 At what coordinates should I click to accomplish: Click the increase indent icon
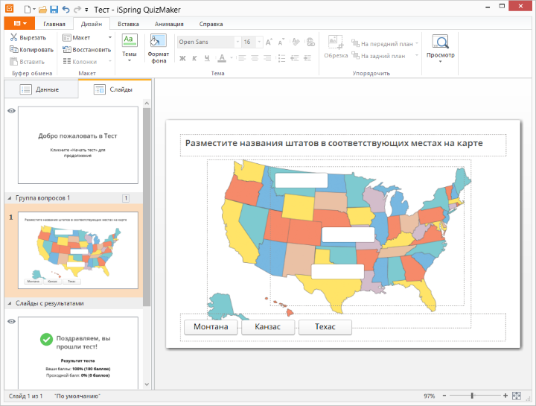[x=307, y=58]
